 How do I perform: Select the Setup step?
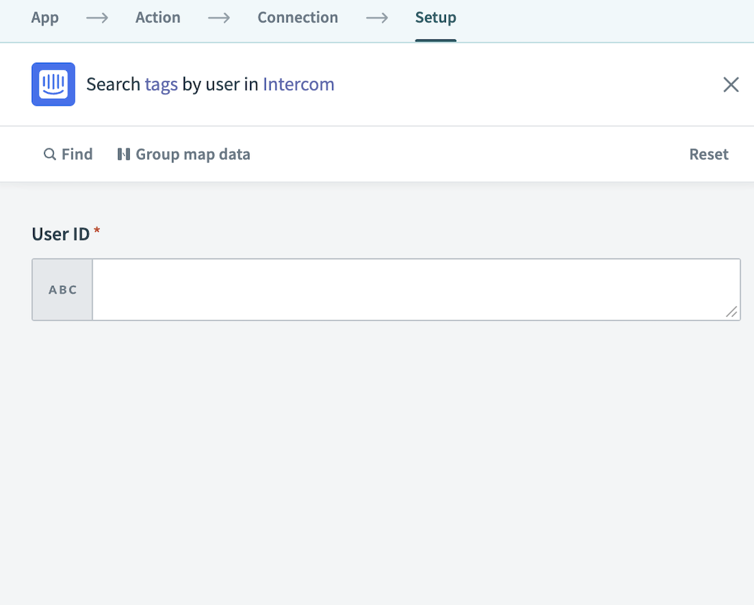click(435, 18)
